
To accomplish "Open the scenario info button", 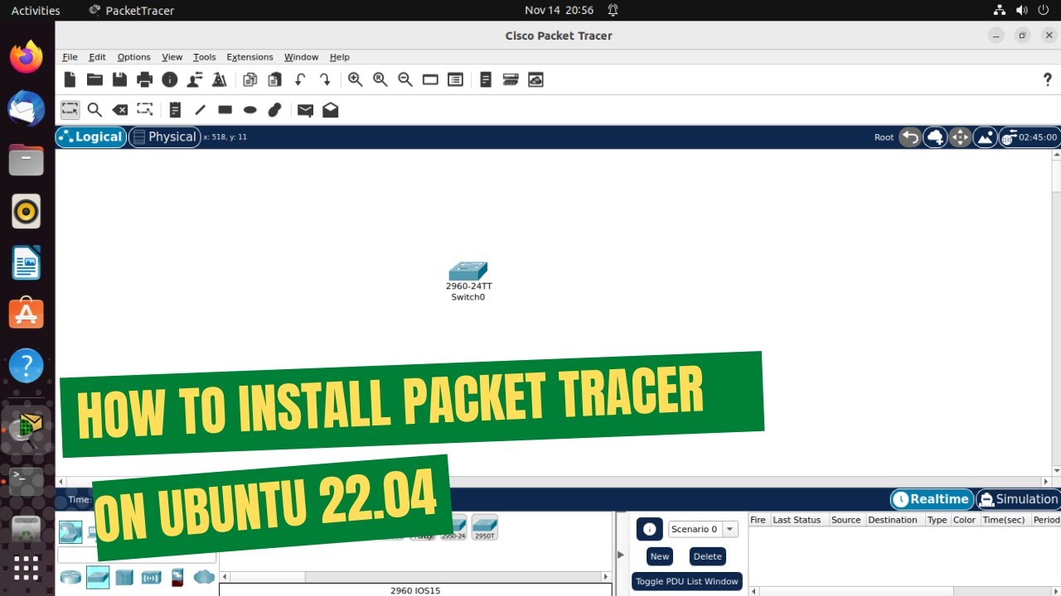I will (649, 529).
